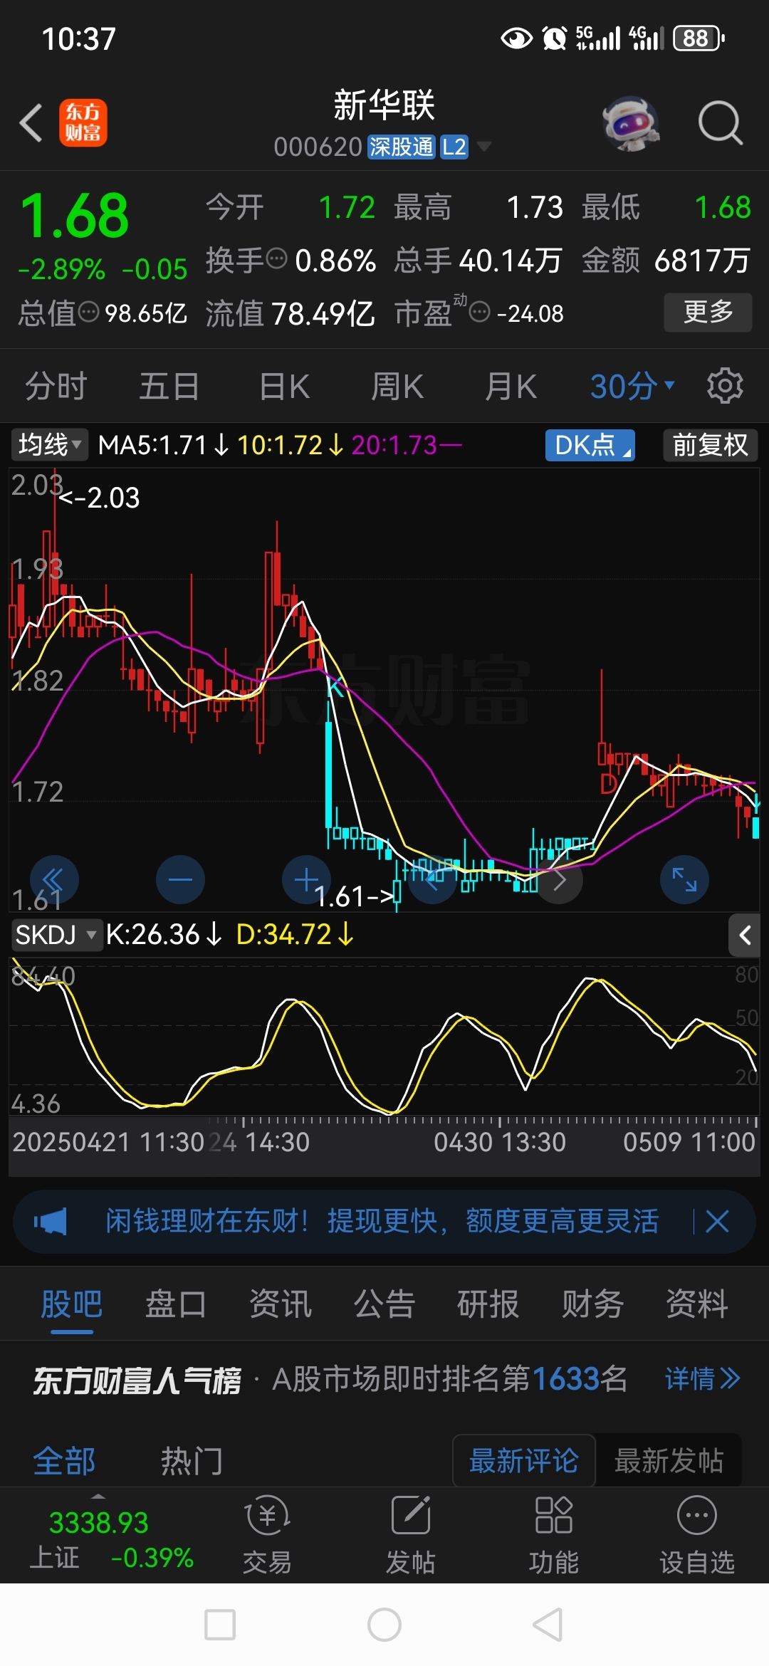
Task: Tap the 东方财富人气榜 title
Action: [x=137, y=1381]
